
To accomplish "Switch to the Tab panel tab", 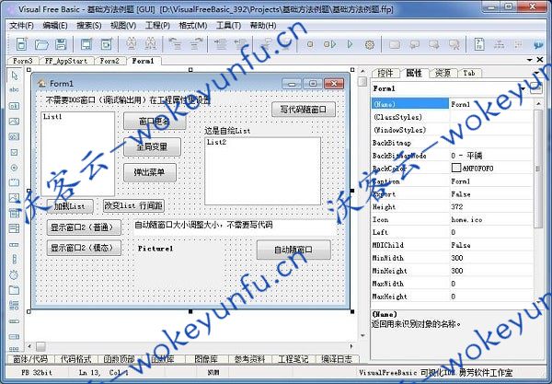I will click(x=469, y=73).
